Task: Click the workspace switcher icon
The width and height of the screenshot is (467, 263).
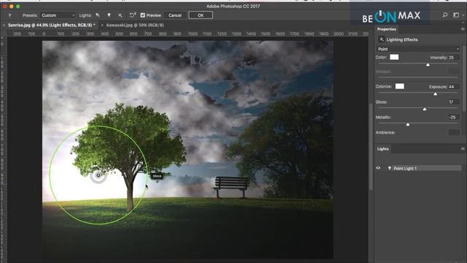Action: [456, 15]
